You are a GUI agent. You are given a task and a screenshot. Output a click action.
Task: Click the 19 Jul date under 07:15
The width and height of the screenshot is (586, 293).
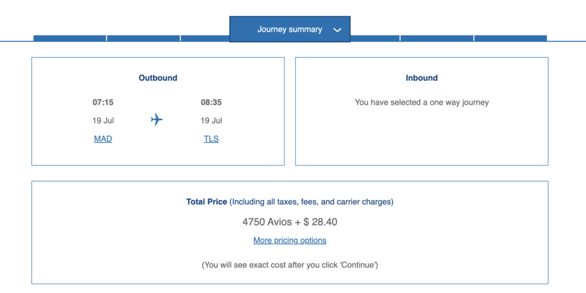point(103,120)
